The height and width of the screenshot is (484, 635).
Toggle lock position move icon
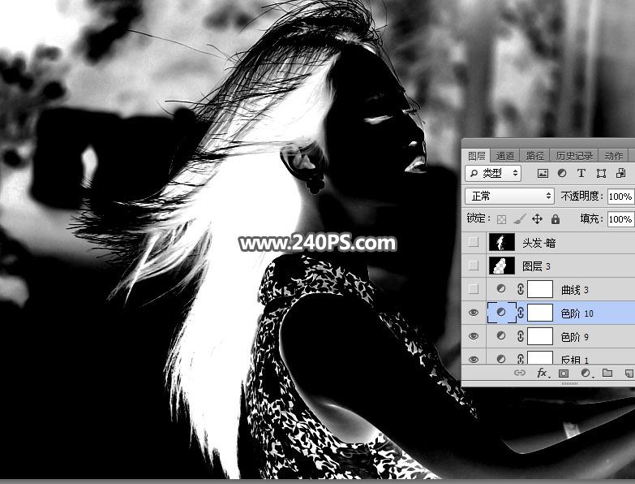coord(537,219)
